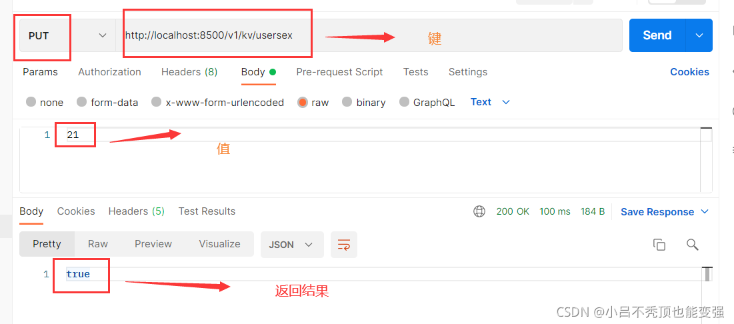Select the form-data body type
This screenshot has width=734, height=324.
pos(107,102)
